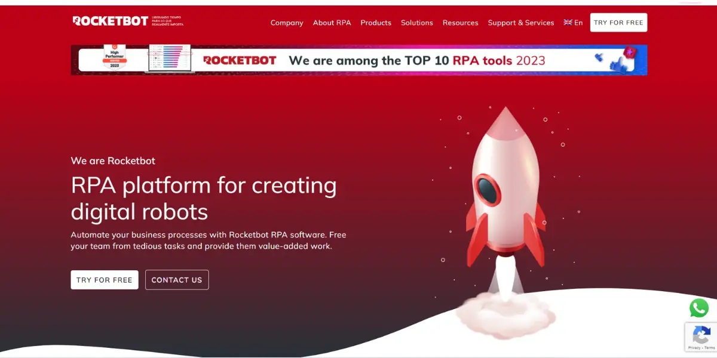This screenshot has width=717, height=358.
Task: Open the About RPA menu
Action: pyautogui.click(x=332, y=23)
